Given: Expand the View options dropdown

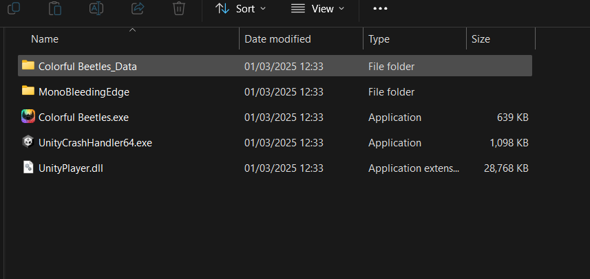Looking at the screenshot, I should coord(317,9).
